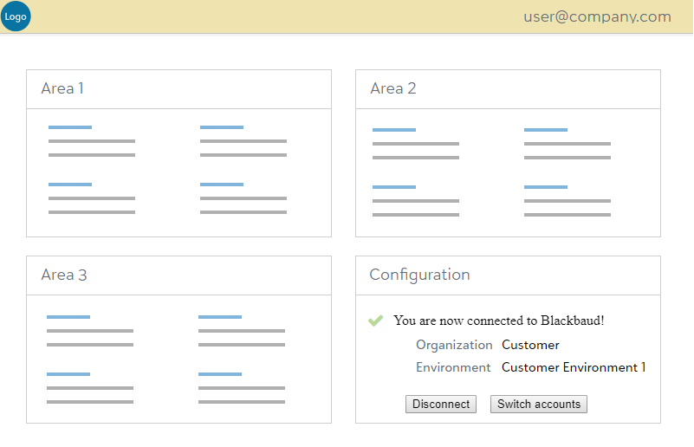This screenshot has width=694, height=447.
Task: Click the Switch accounts button
Action: pyautogui.click(x=538, y=405)
